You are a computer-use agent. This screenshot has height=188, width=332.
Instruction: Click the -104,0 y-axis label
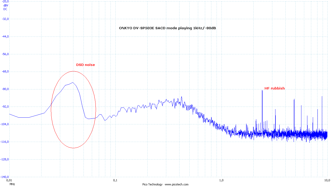5,124
